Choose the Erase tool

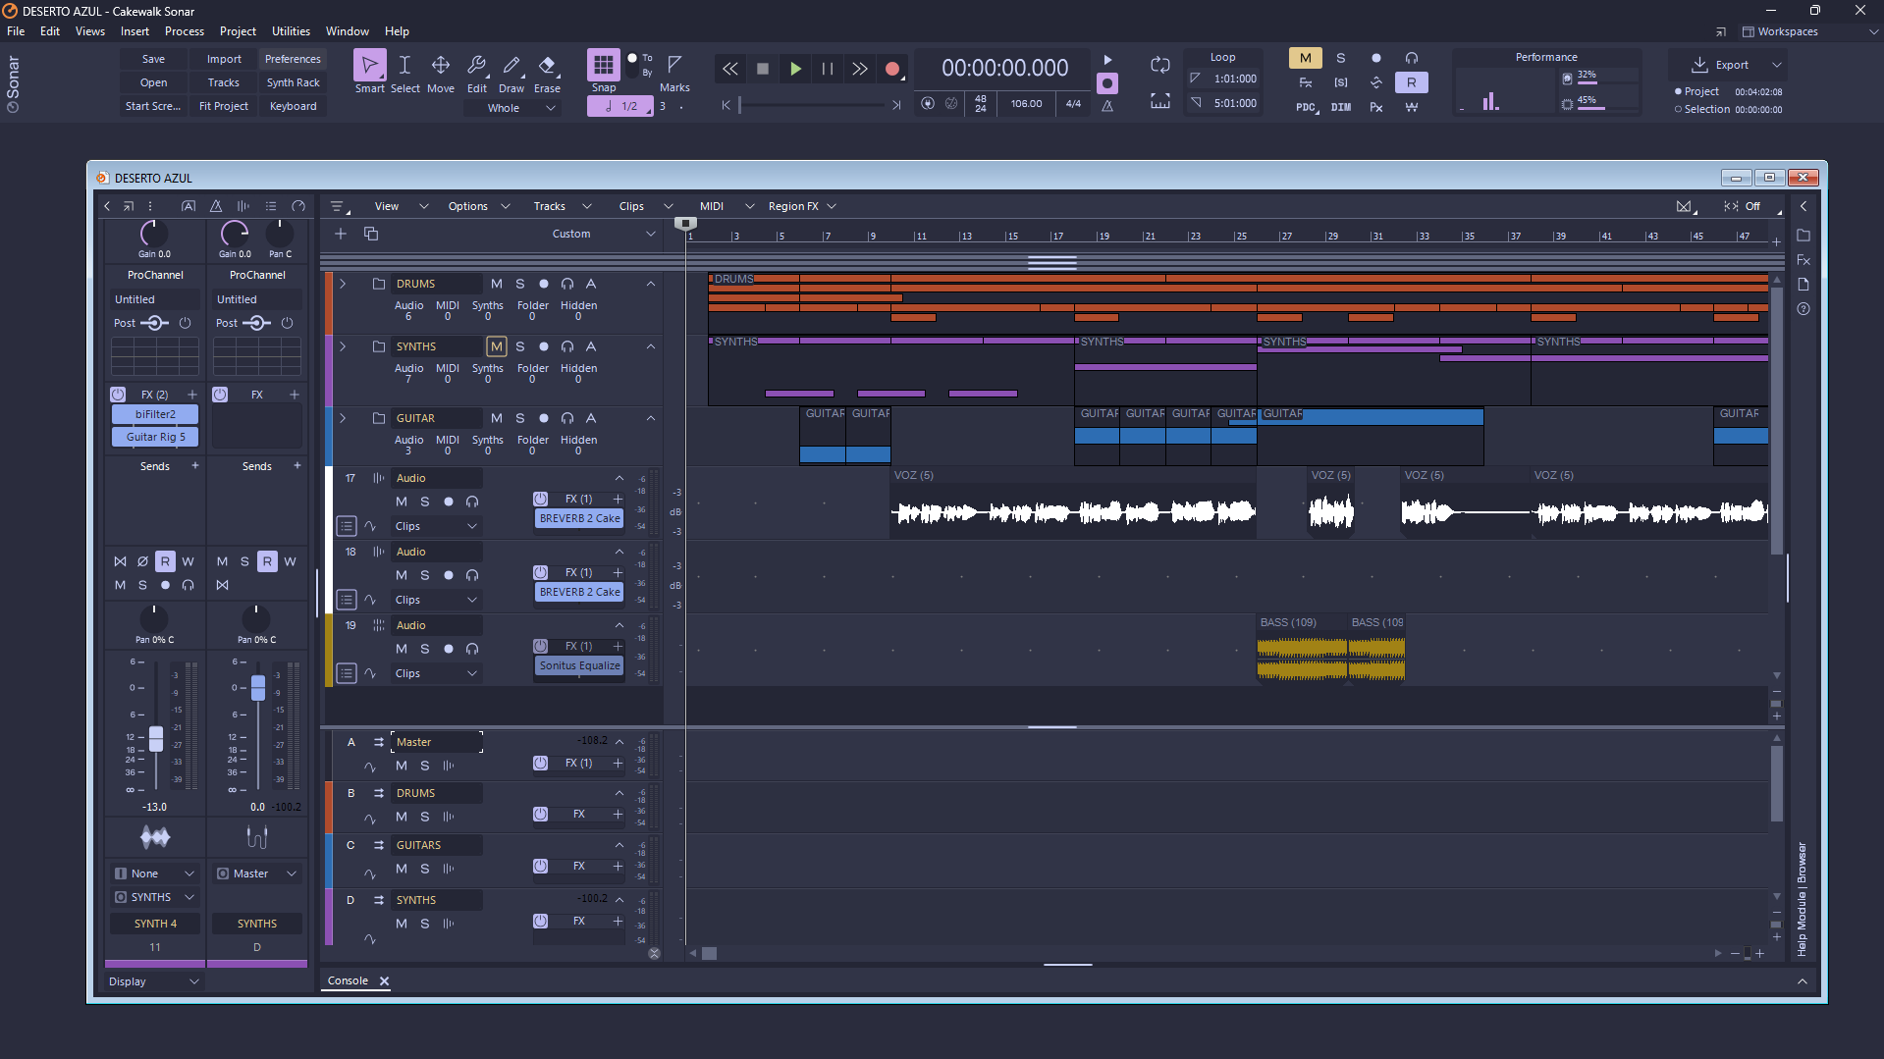(547, 66)
